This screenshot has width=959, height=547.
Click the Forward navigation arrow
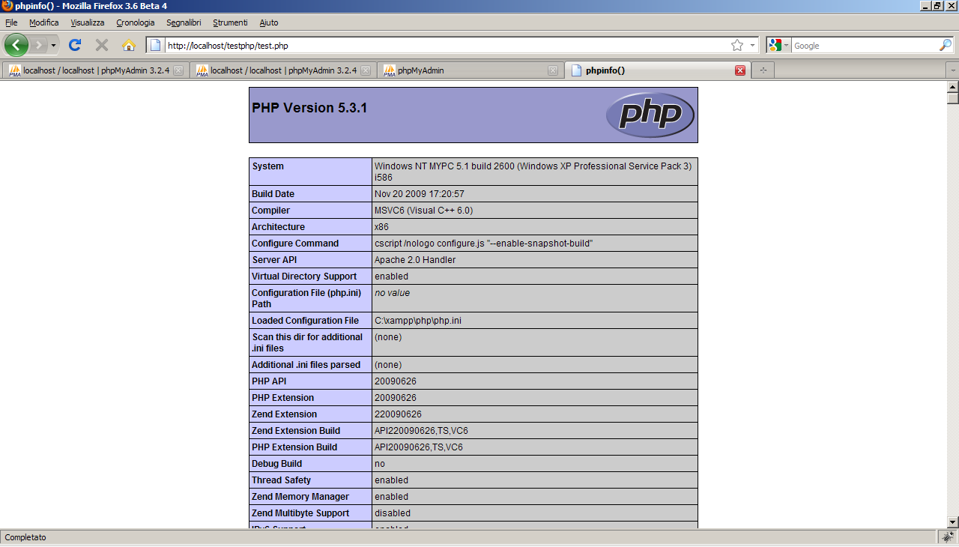pyautogui.click(x=39, y=45)
